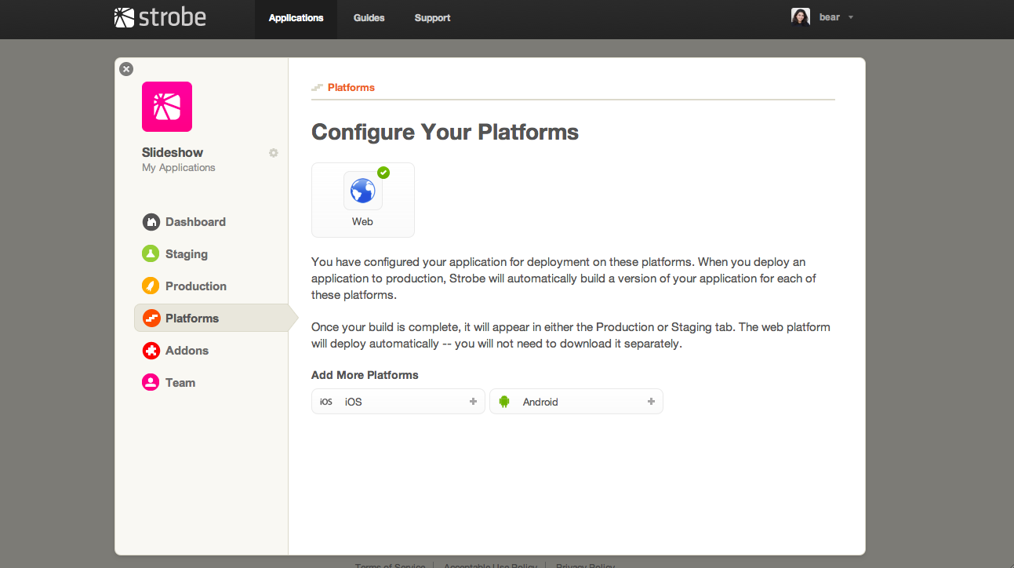Expand the bear user dropdown arrow
Viewport: 1014px width, 568px height.
pyautogui.click(x=851, y=17)
